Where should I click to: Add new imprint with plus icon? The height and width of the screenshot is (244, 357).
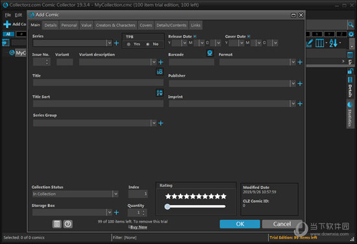point(300,104)
